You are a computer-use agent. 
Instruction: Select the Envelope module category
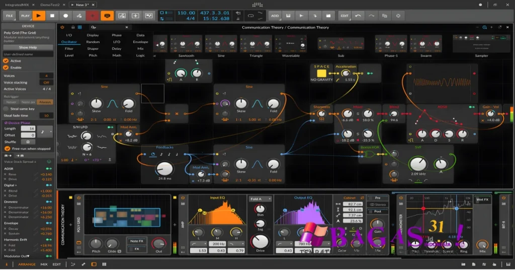141,42
